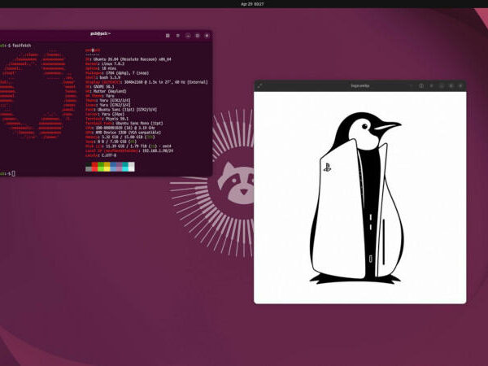Minimize the image viewer window

click(x=441, y=85)
